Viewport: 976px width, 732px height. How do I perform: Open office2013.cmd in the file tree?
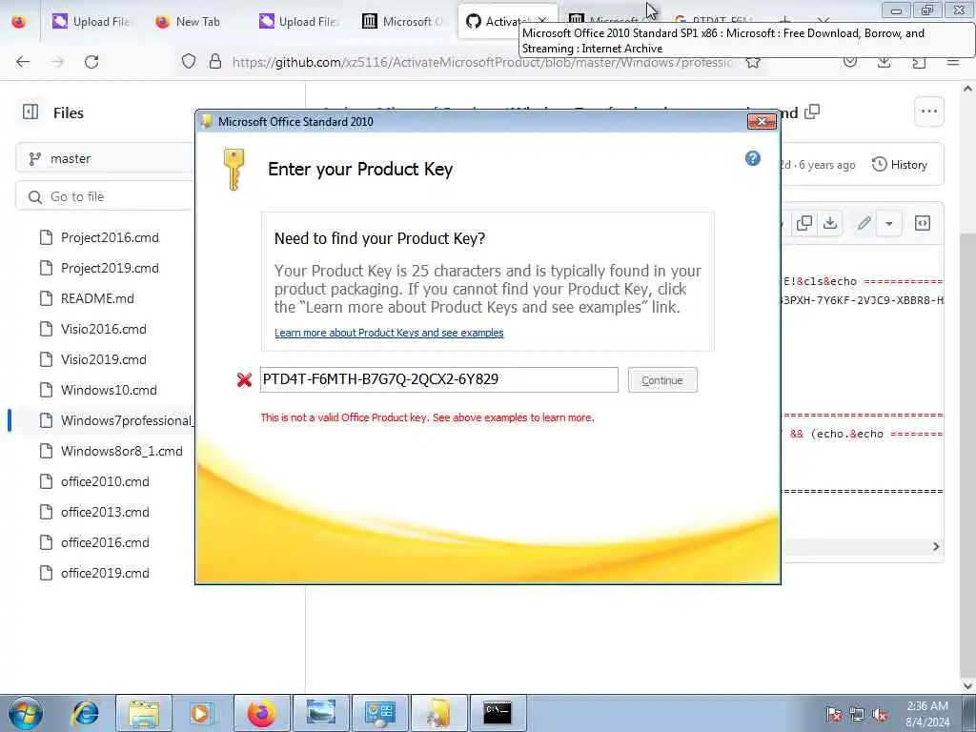click(x=105, y=512)
